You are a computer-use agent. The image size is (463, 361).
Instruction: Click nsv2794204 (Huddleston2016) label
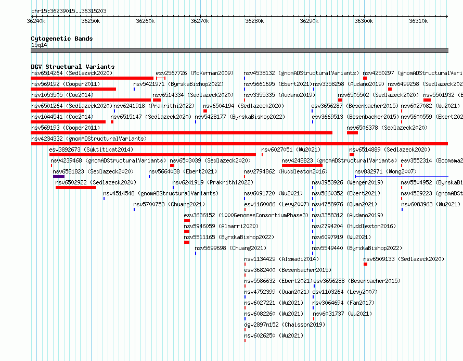pos(354,226)
